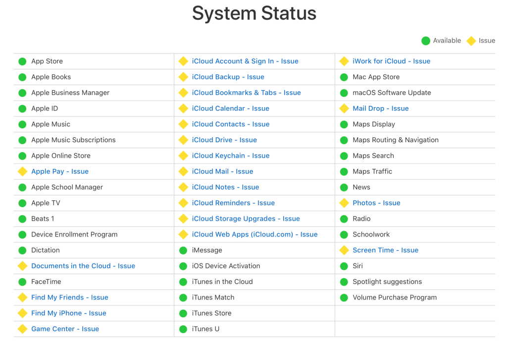The width and height of the screenshot is (507, 344).
Task: Click the System Status page title
Action: click(254, 13)
